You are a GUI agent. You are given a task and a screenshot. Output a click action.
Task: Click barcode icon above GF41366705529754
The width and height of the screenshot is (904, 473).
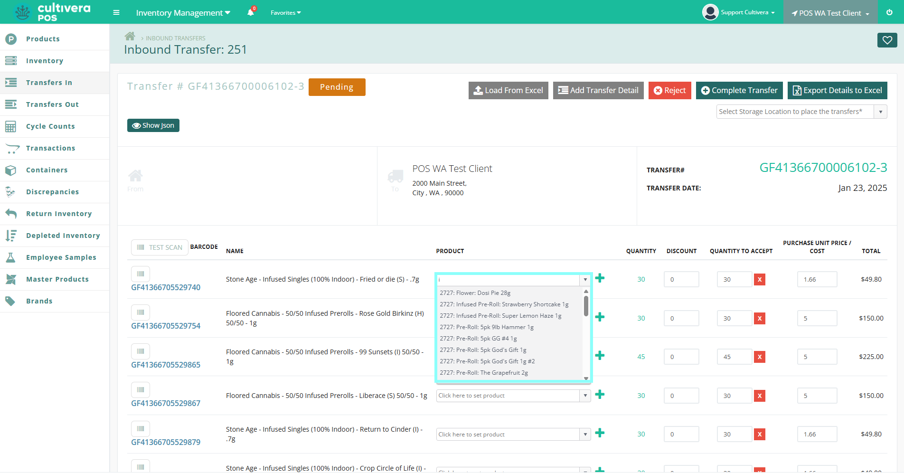141,312
